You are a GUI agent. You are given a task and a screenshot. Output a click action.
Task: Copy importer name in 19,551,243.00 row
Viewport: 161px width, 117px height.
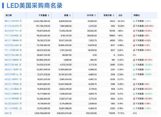click(21, 79)
